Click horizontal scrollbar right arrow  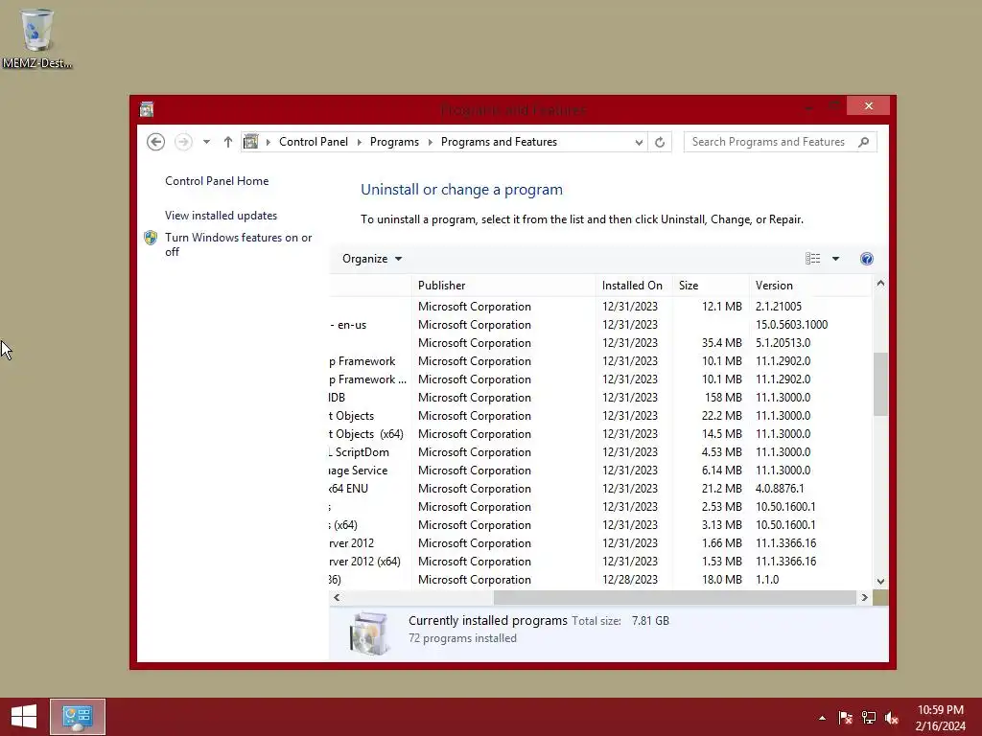click(x=864, y=598)
